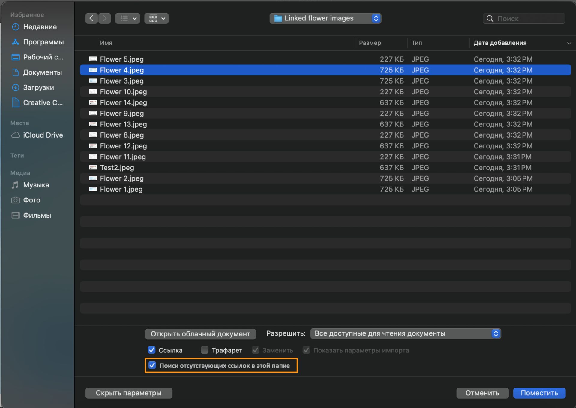Click the back navigation arrow
The width and height of the screenshot is (576, 408).
pyautogui.click(x=91, y=18)
